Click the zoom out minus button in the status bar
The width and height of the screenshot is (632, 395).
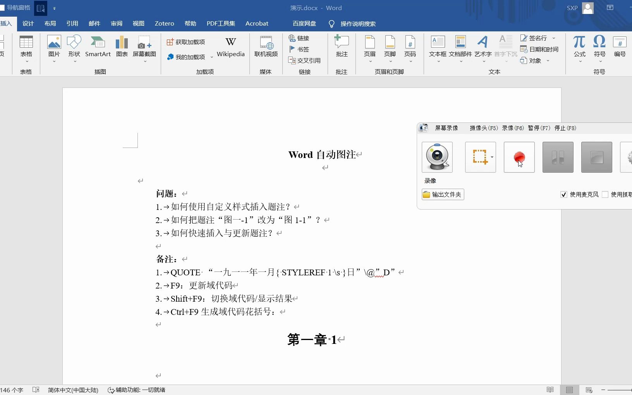pyautogui.click(x=603, y=390)
